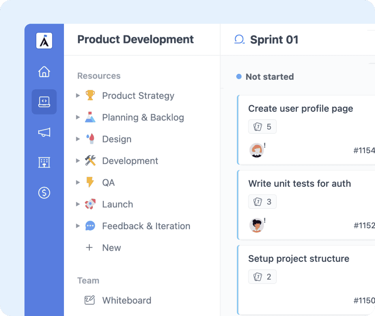Viewport: 375px width, 316px height.
Task: Click the app logo in the sidebar
Action: click(x=44, y=41)
